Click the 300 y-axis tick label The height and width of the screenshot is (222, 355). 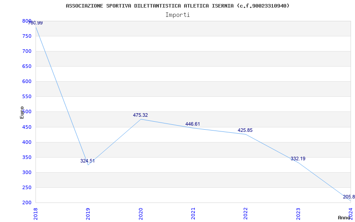pyautogui.click(x=27, y=172)
